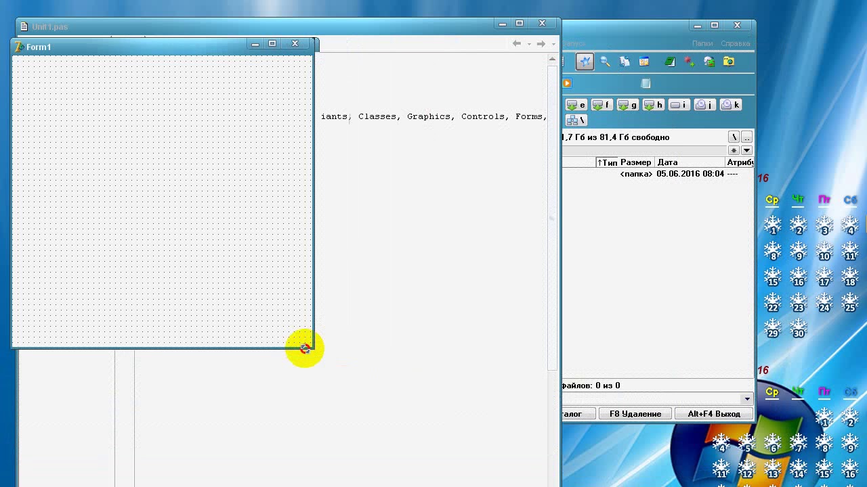867x487 pixels.
Task: Sort files by the Размер column header
Action: coord(636,162)
